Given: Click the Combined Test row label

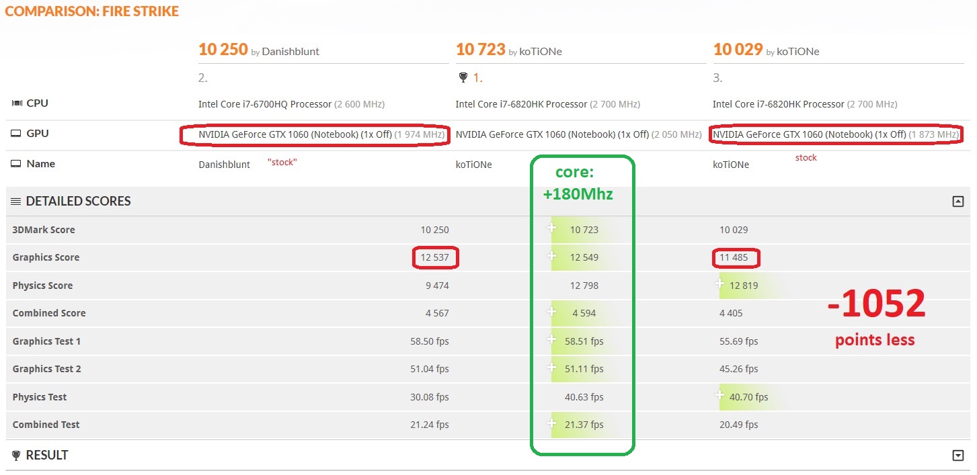Looking at the screenshot, I should 46,425.
